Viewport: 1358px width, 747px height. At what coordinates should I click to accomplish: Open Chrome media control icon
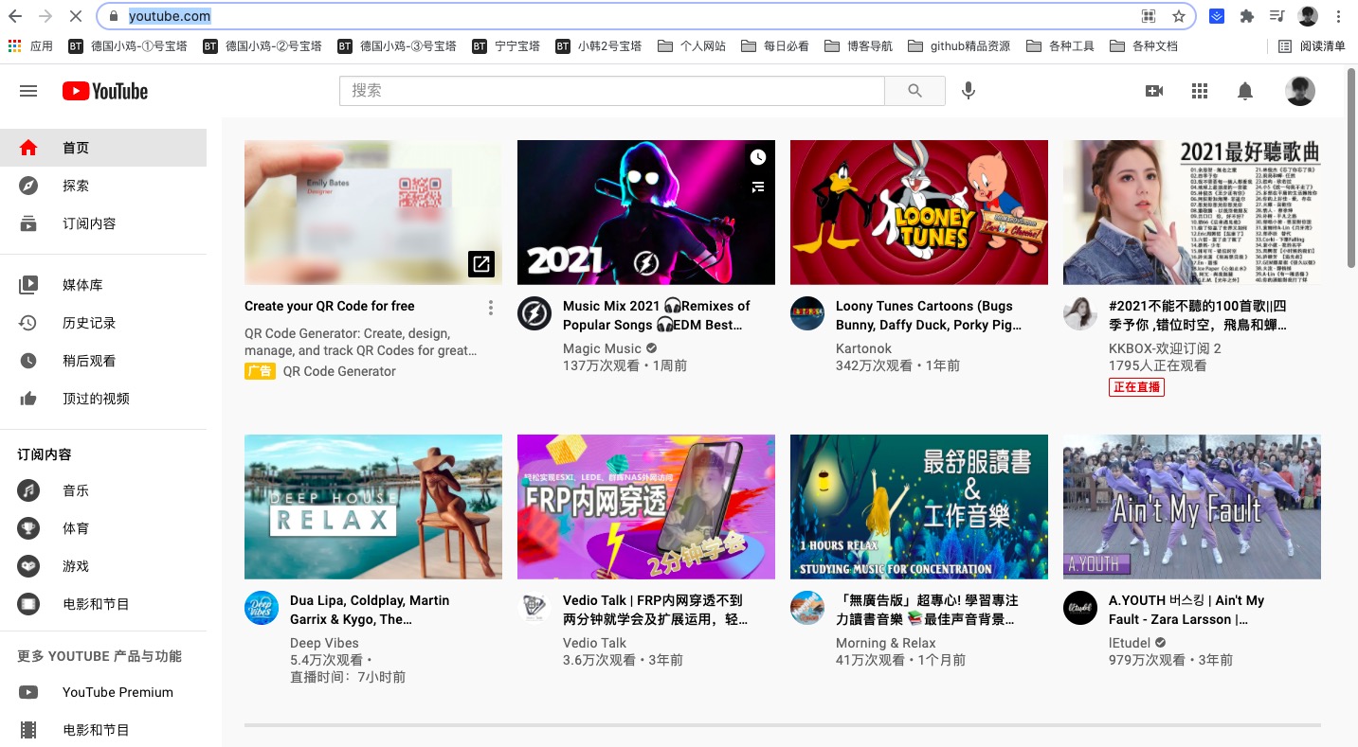coord(1277,16)
